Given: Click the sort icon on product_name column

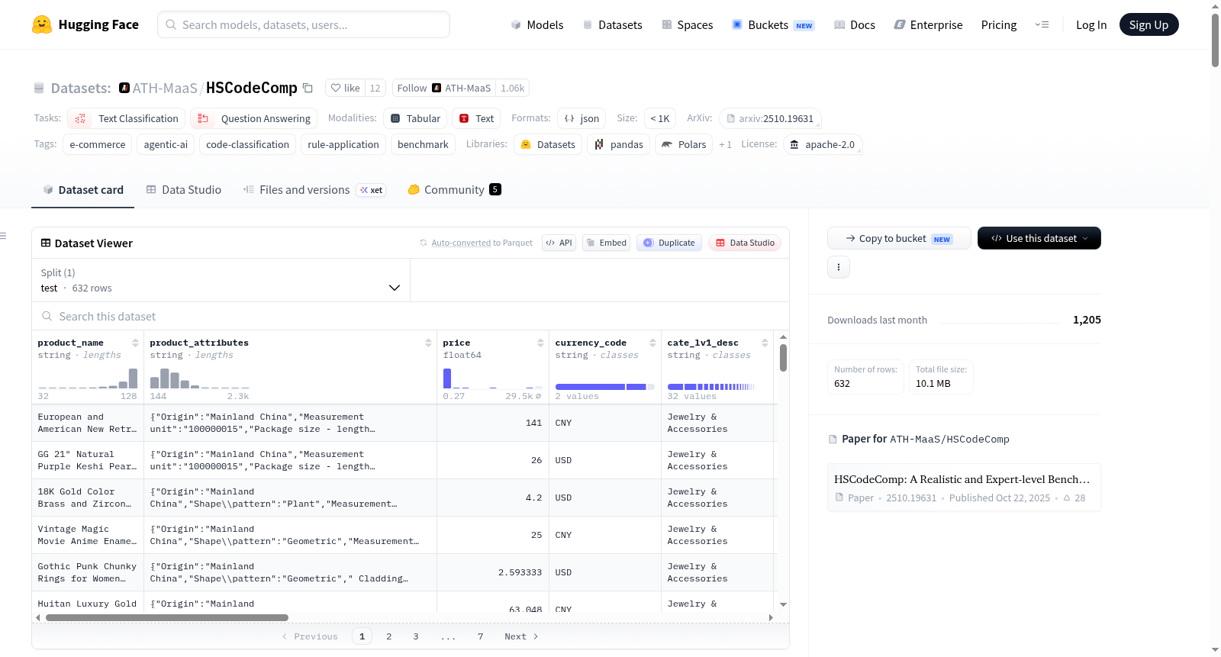Looking at the screenshot, I should (135, 343).
